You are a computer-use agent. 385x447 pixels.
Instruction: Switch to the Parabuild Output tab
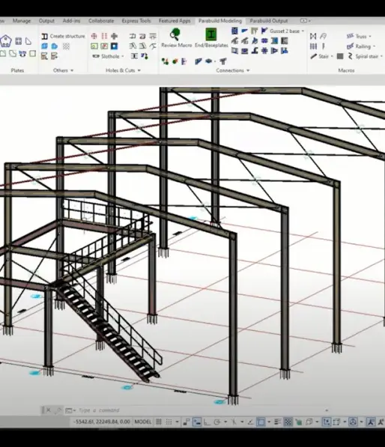(x=269, y=21)
